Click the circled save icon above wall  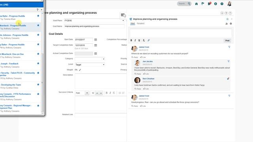pyautogui.click(x=230, y=13)
